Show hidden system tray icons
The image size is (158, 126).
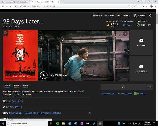pos(130,124)
